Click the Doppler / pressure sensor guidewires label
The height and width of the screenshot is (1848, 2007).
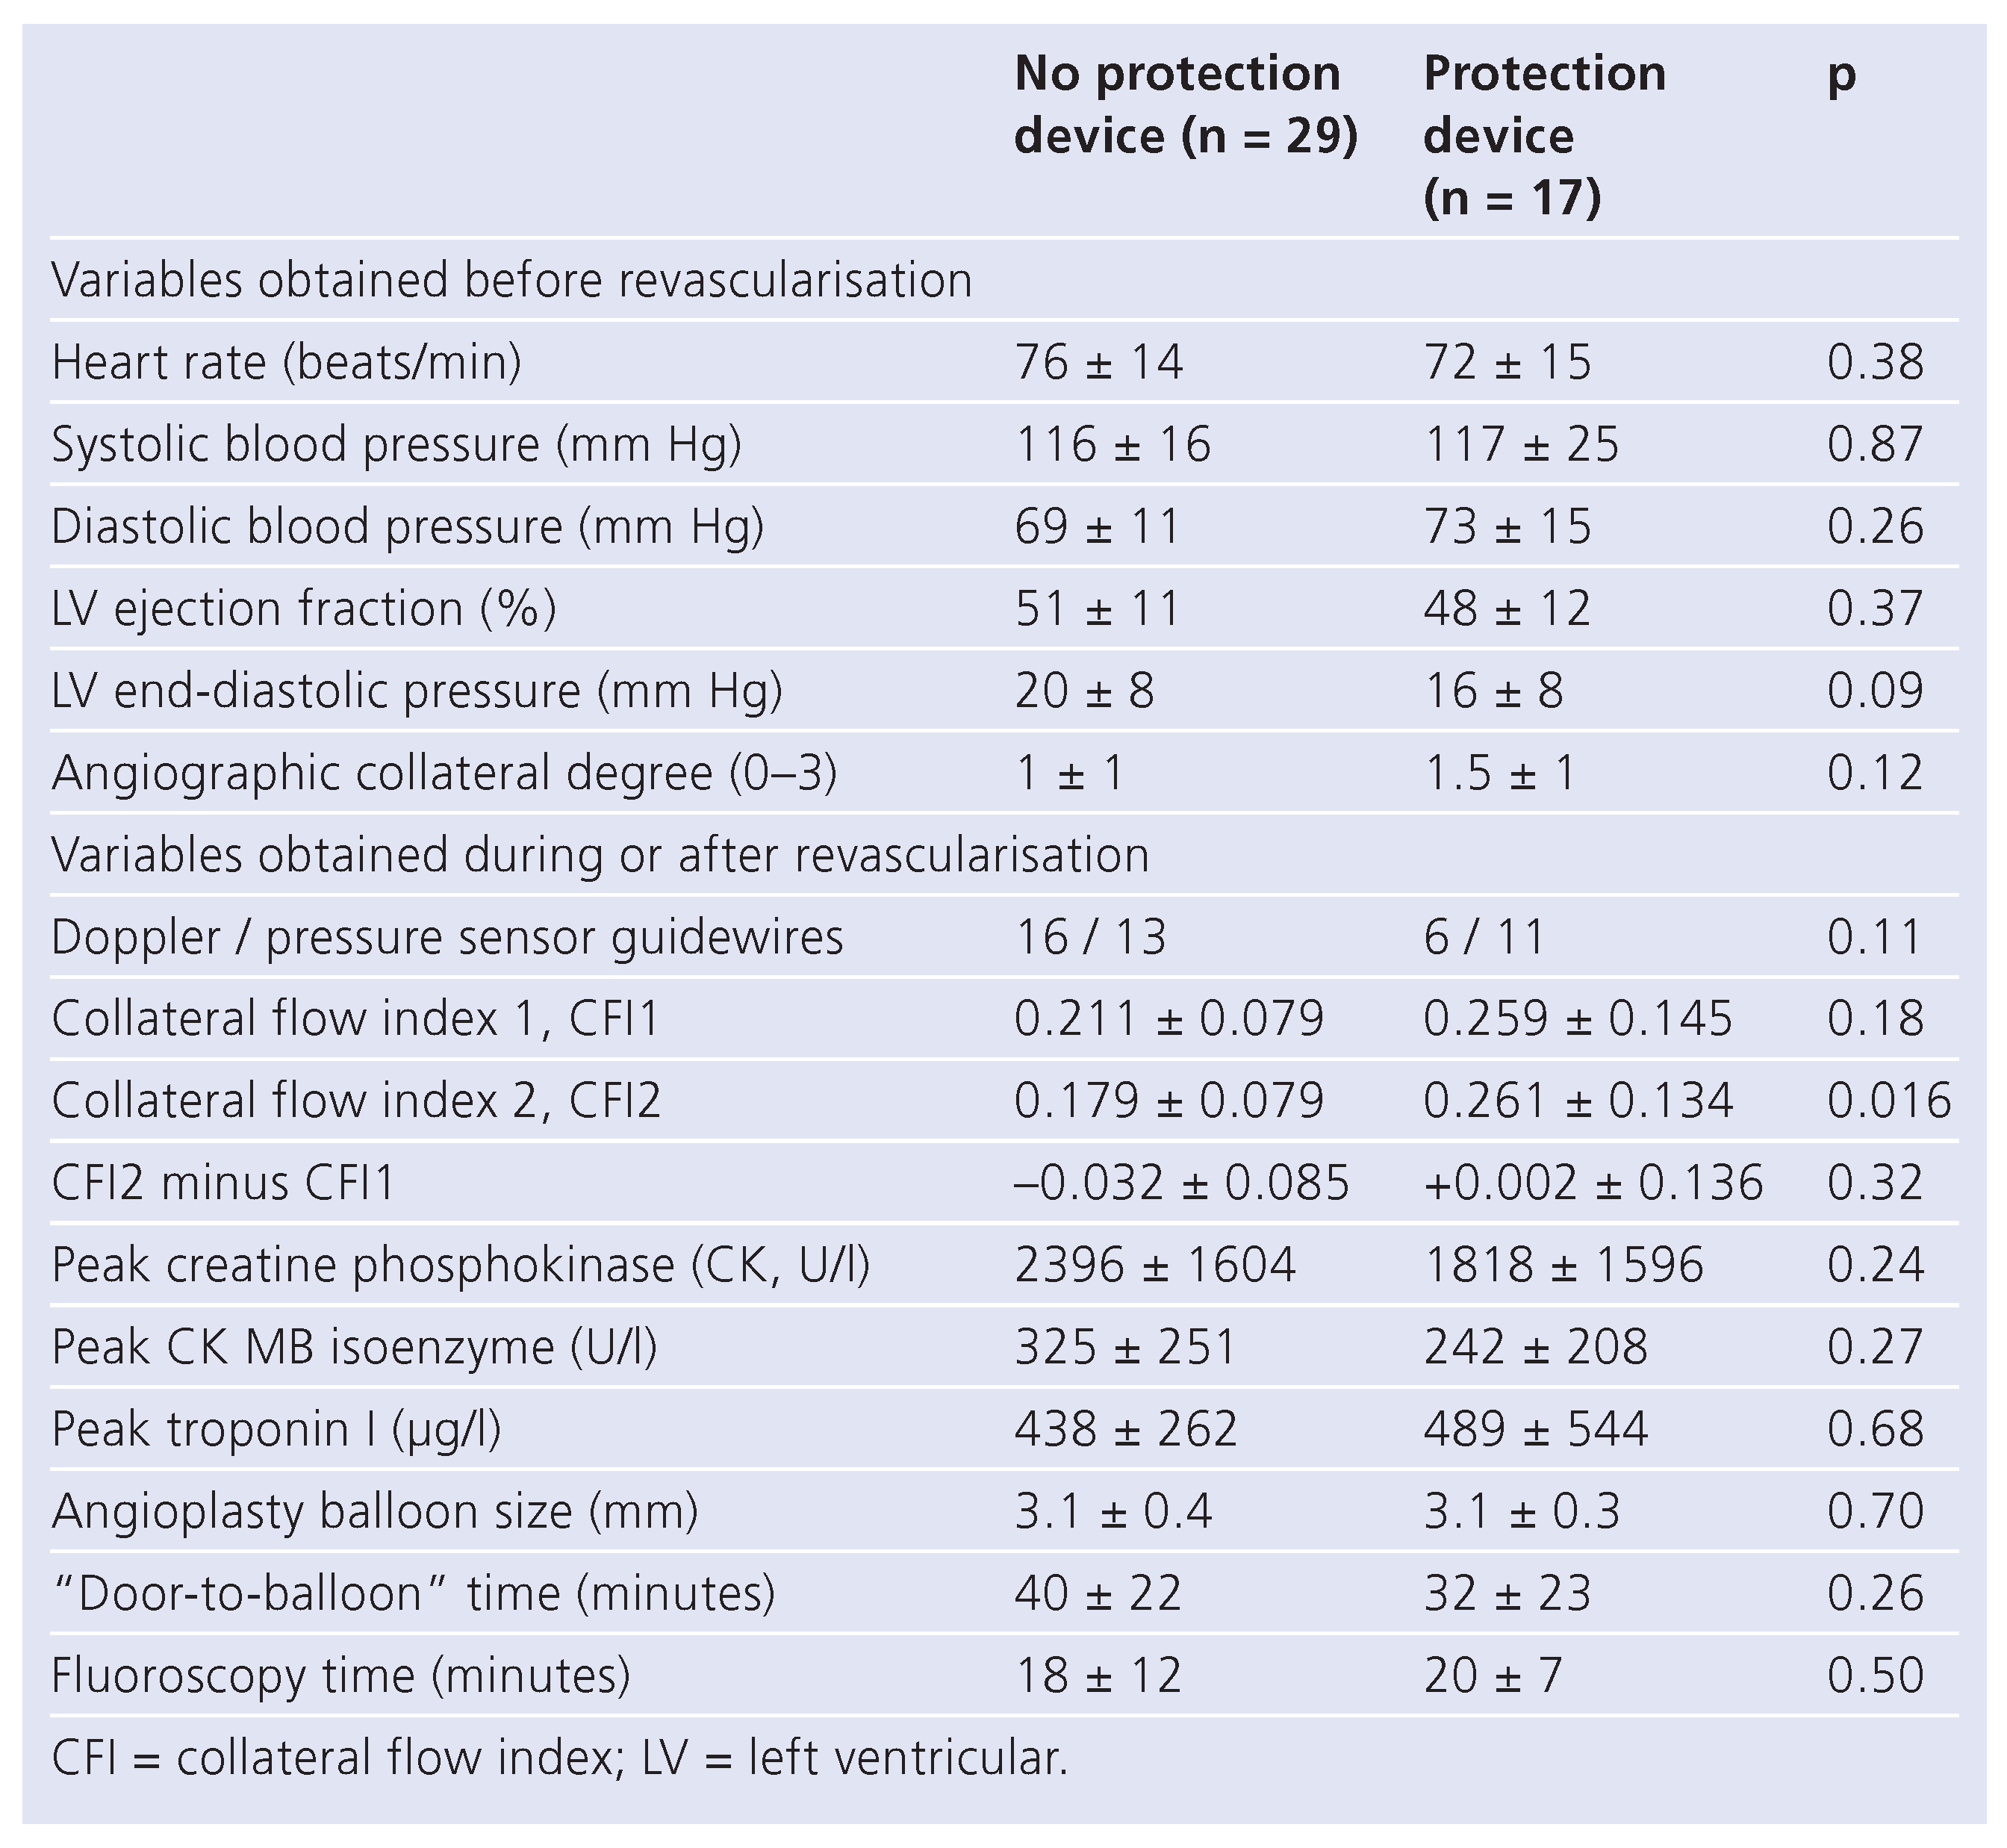click(x=447, y=938)
